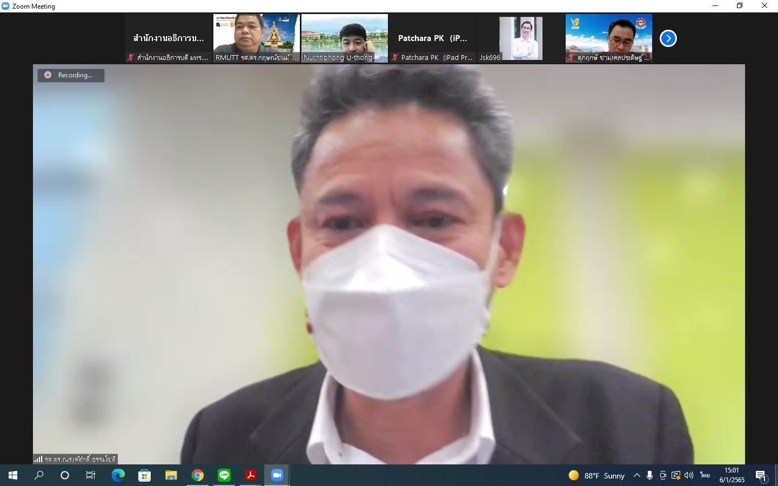The width and height of the screenshot is (778, 486).
Task: Open Adobe Acrobat Reader from taskbar
Action: coord(251,475)
